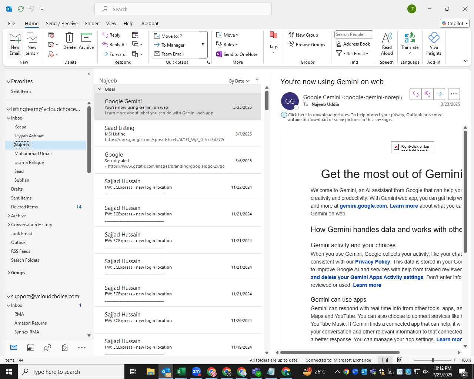474x379 pixels.
Task: Archive the selected message
Action: [x=86, y=41]
